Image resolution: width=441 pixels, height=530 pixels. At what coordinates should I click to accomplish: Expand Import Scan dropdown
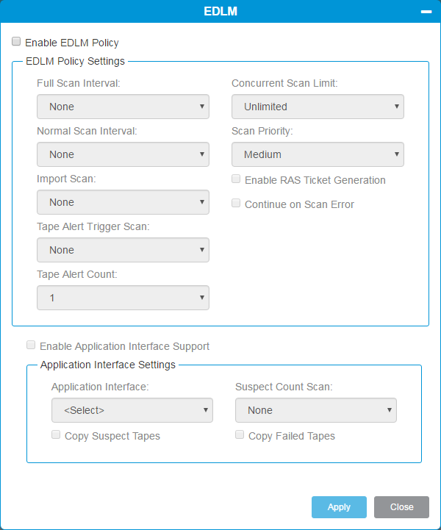point(123,202)
